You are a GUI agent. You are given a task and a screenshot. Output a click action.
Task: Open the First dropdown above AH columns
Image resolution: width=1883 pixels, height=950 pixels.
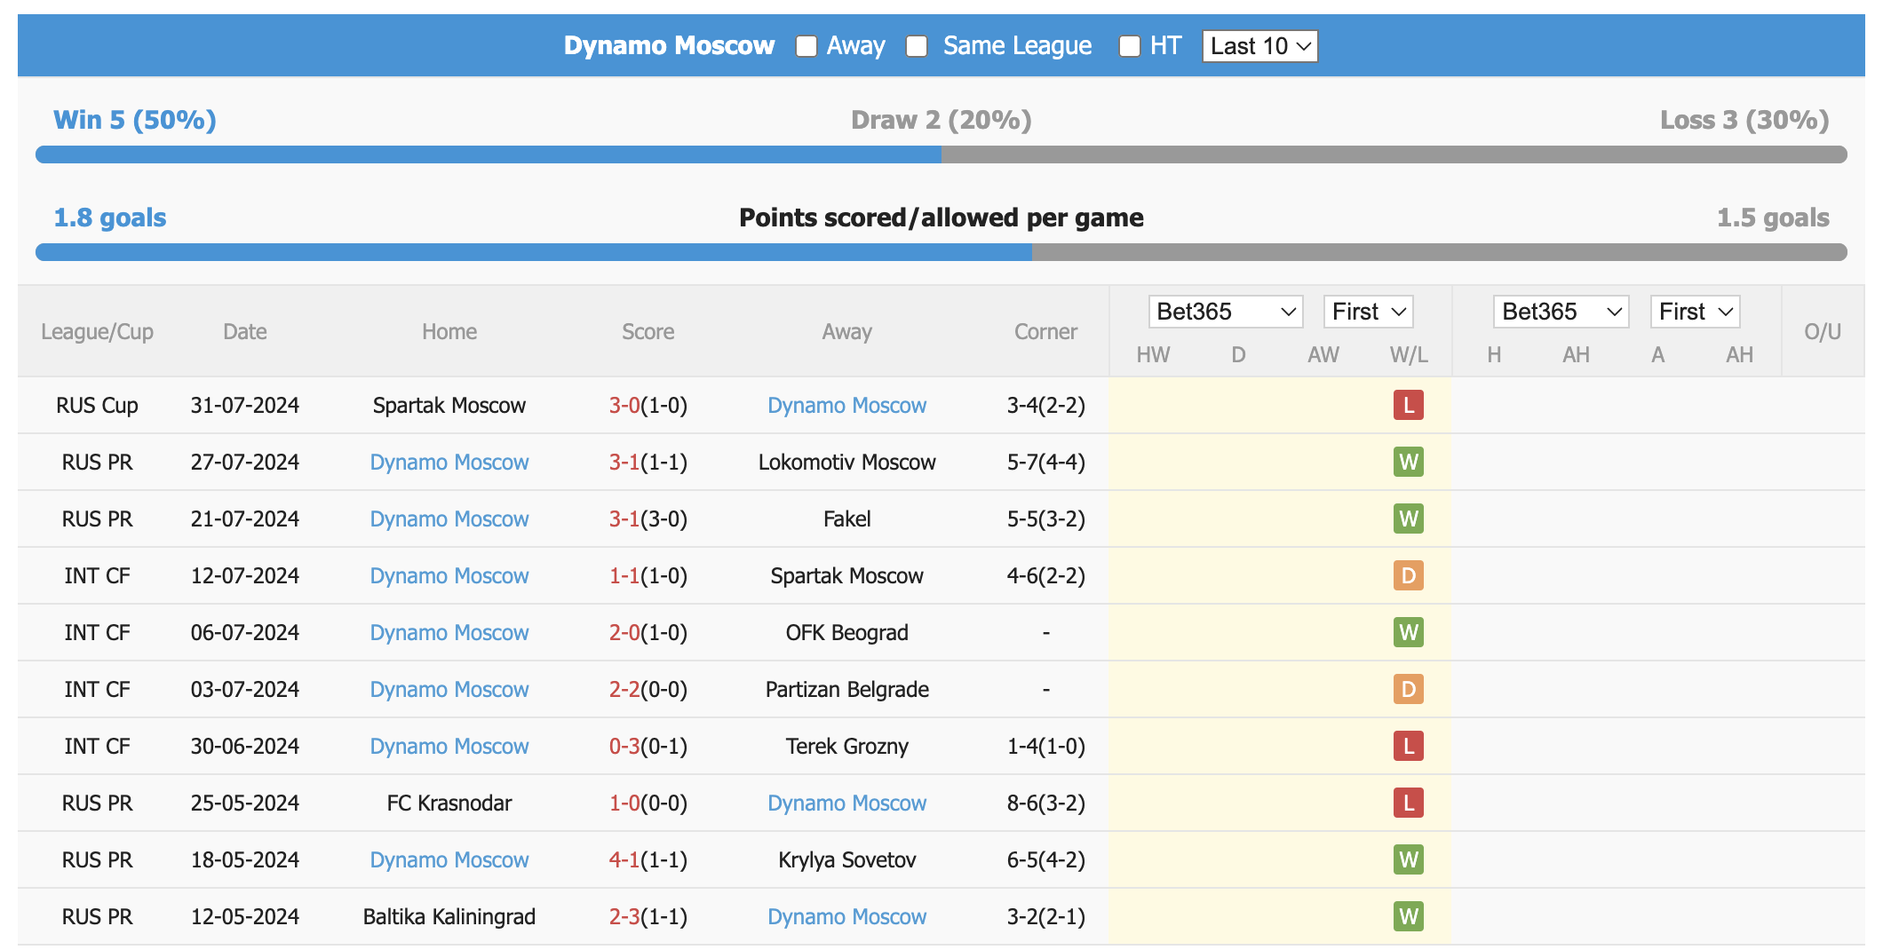[x=1695, y=312]
